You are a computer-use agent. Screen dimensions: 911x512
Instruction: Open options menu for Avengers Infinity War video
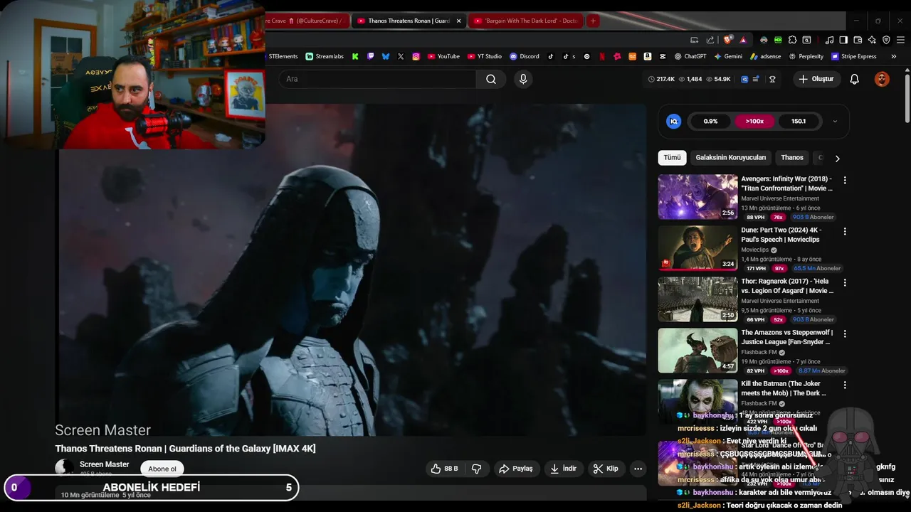[845, 181]
